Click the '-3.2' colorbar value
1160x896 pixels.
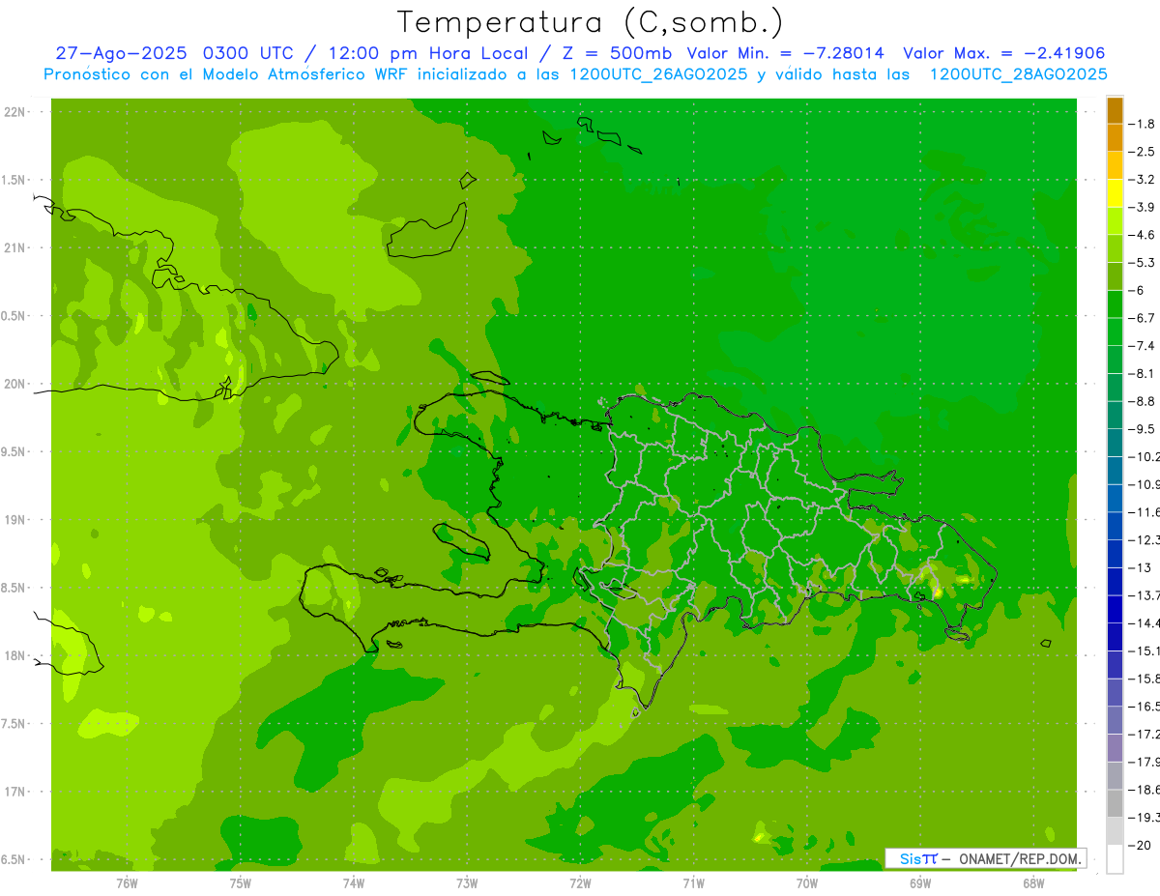pyautogui.click(x=1142, y=180)
